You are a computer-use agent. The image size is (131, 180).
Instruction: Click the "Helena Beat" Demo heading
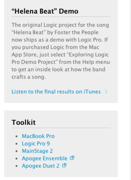(45, 11)
